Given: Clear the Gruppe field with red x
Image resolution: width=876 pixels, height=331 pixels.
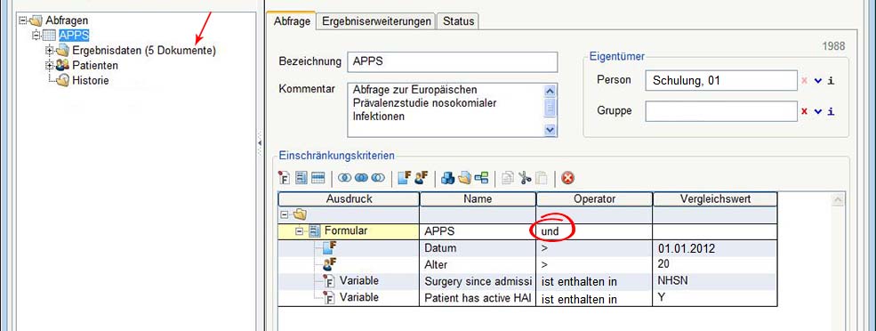Looking at the screenshot, I should point(805,111).
